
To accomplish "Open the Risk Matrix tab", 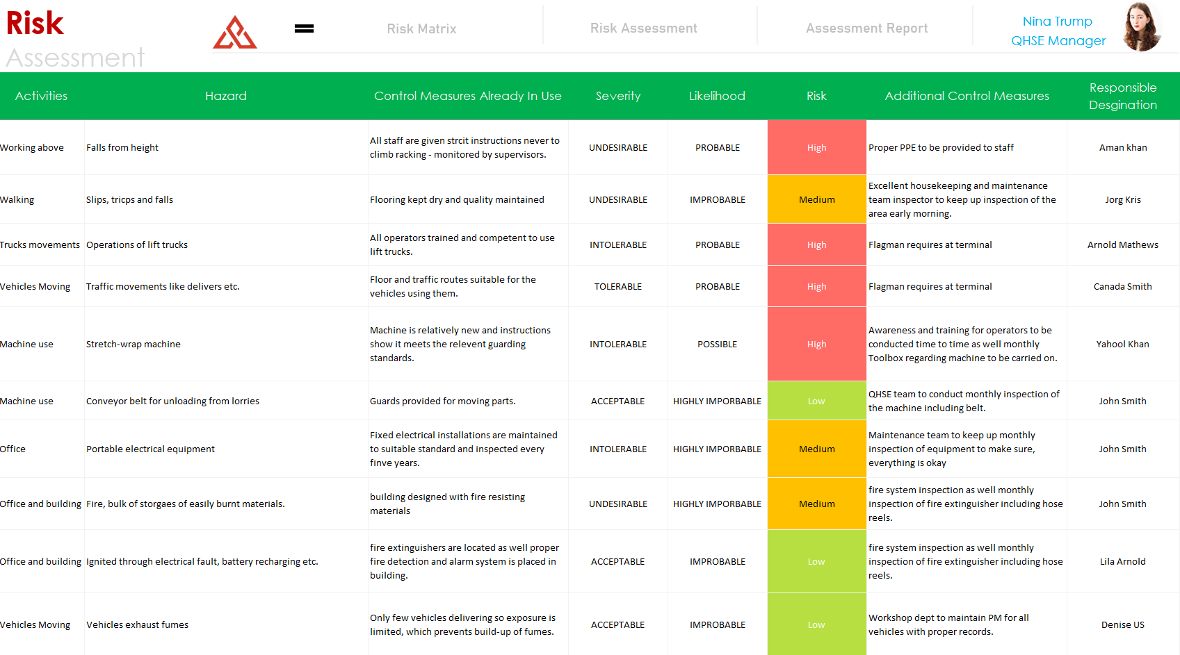I will pyautogui.click(x=421, y=28).
